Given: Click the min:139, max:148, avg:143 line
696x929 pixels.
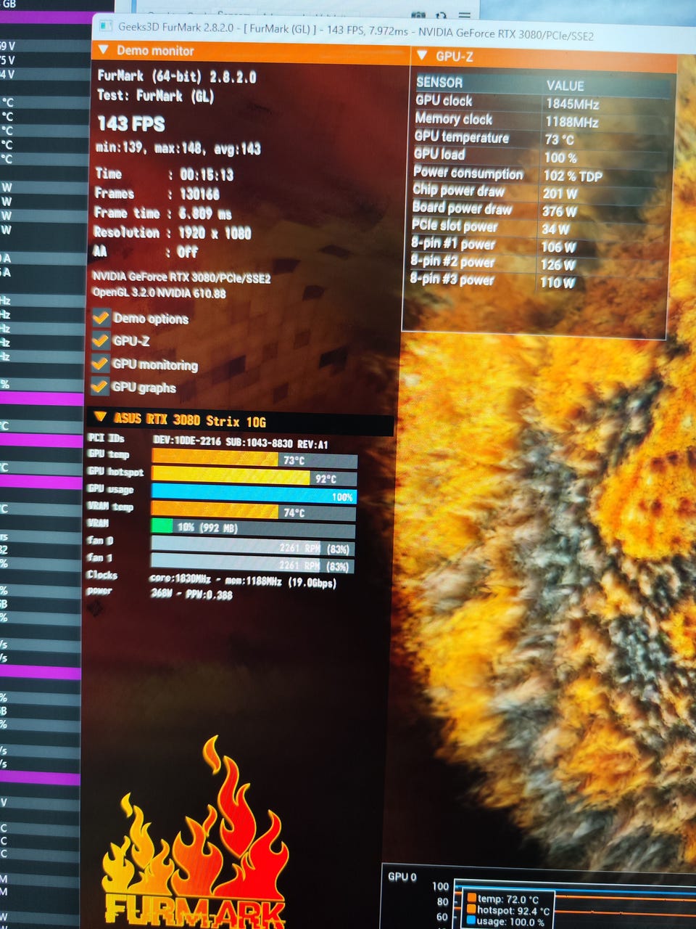Looking at the screenshot, I should tap(178, 148).
